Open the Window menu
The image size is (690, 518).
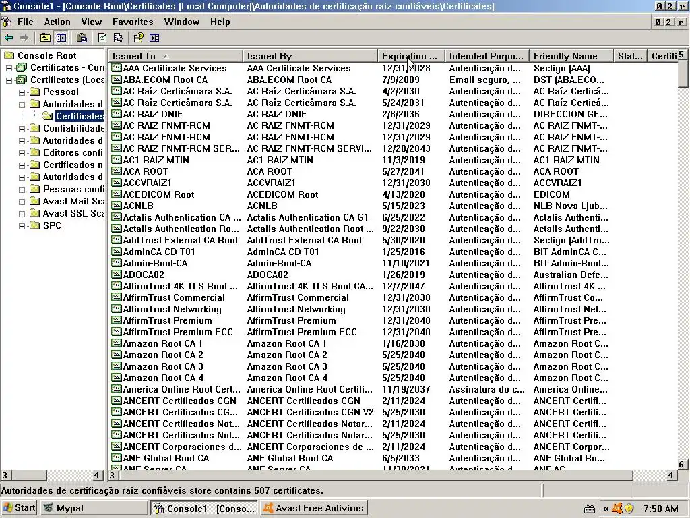coord(182,22)
